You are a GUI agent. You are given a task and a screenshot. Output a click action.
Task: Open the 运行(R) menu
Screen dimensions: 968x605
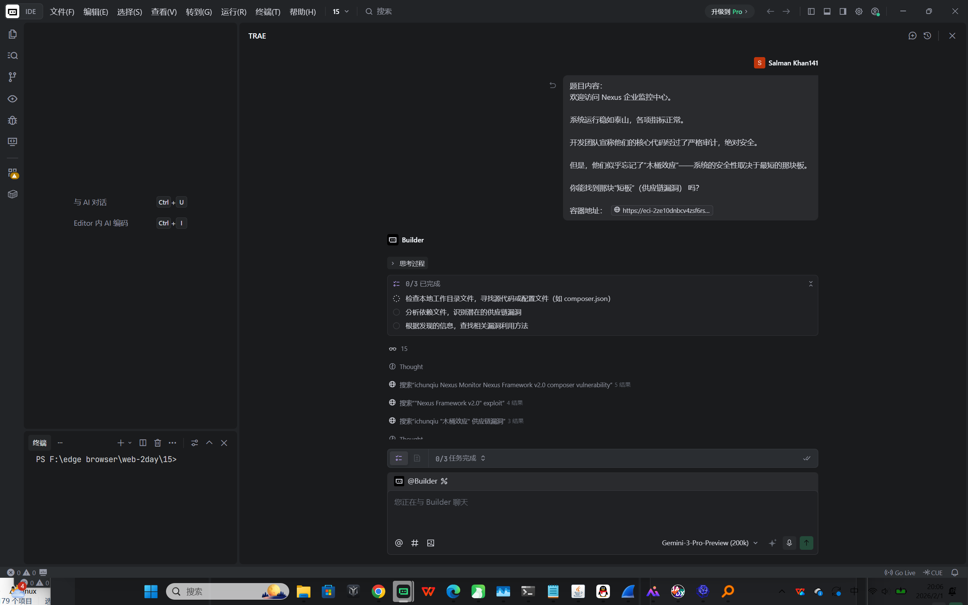(234, 12)
